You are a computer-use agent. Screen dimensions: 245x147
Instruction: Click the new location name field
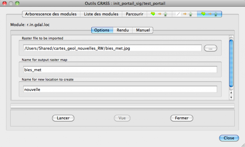pos(120,89)
